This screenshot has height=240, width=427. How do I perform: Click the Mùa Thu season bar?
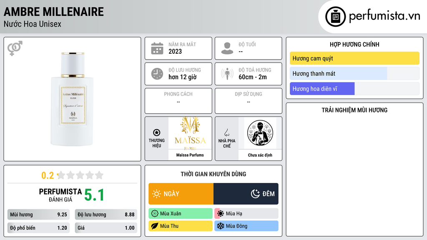coord(181,226)
